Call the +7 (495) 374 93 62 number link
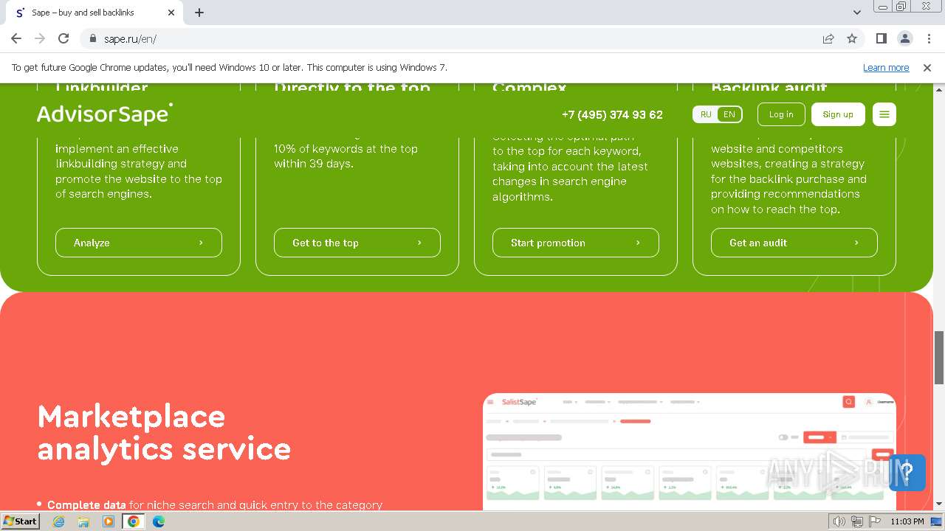This screenshot has width=945, height=531. (612, 114)
